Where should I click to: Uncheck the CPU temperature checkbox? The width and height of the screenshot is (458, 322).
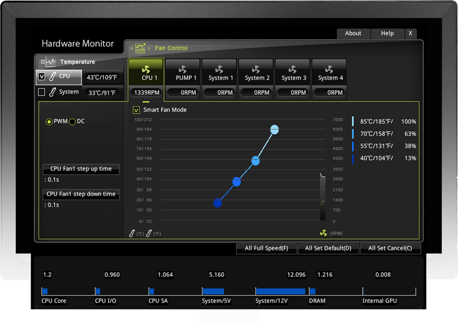tap(42, 77)
